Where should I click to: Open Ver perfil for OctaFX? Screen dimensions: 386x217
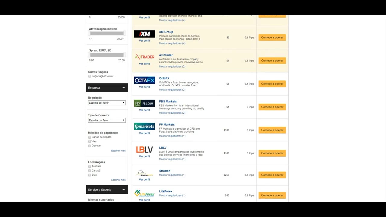point(144,87)
